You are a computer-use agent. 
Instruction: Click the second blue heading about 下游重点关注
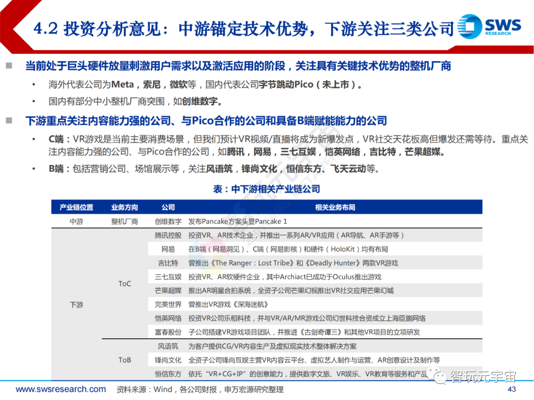(x=206, y=121)
